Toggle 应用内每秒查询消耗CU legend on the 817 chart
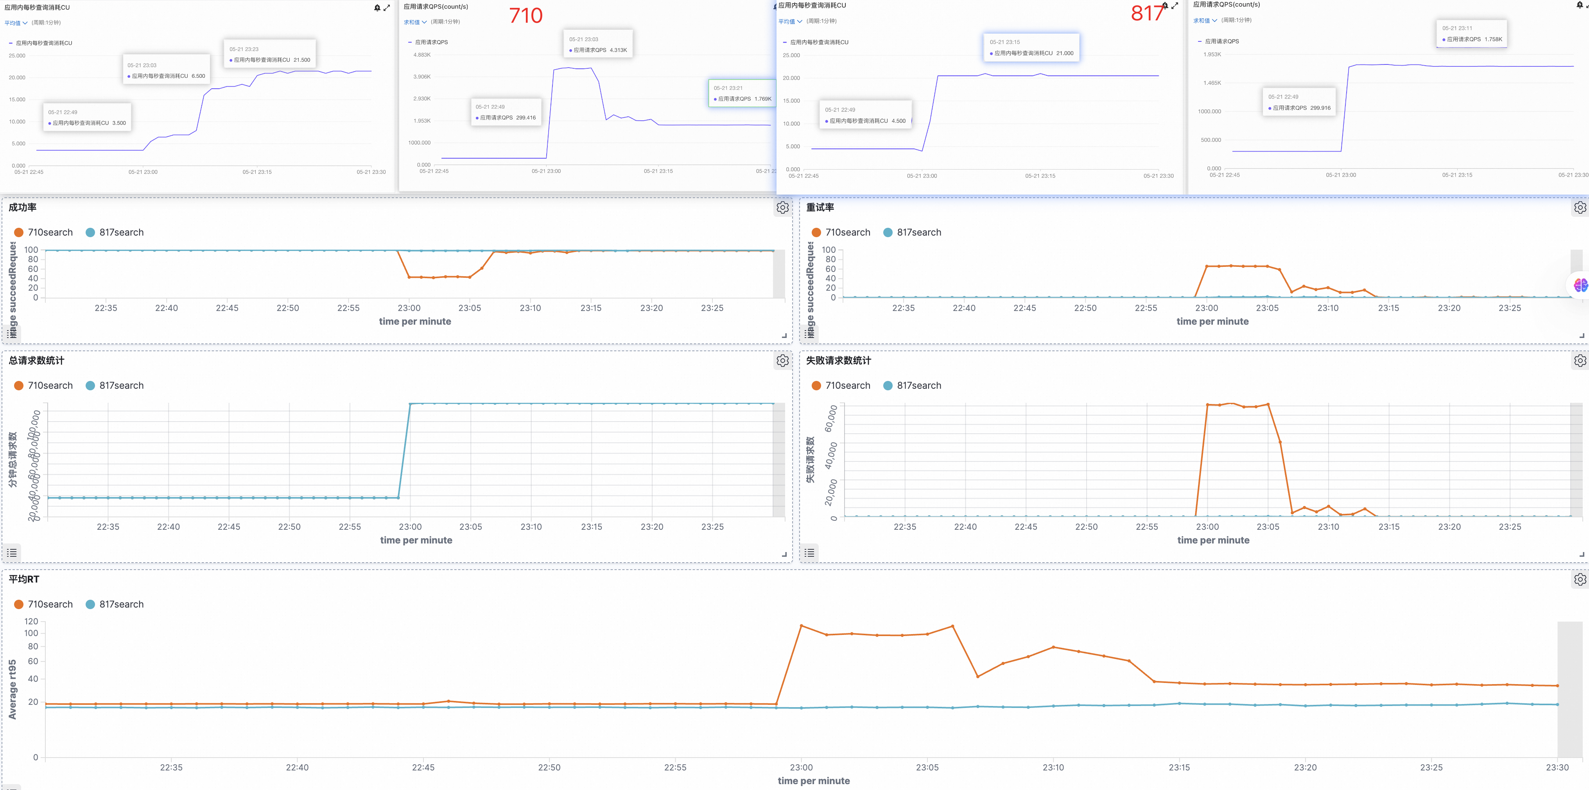The image size is (1589, 790). 816,43
